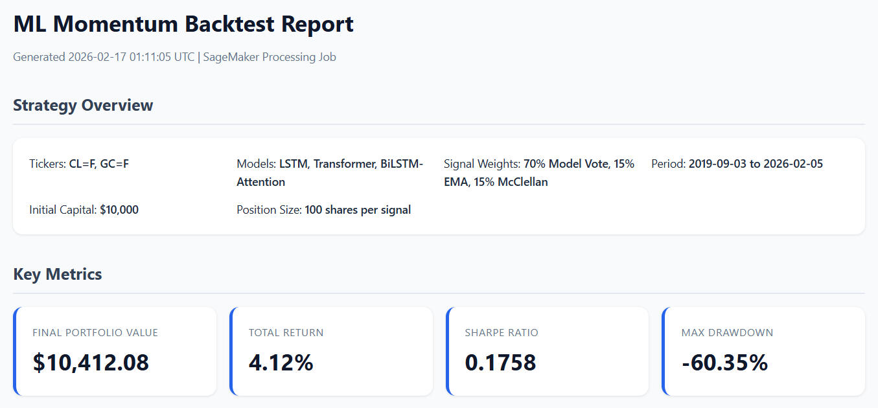The image size is (878, 408).
Task: Select the Tickers CL=F, GC=F value
Action: pyautogui.click(x=99, y=164)
